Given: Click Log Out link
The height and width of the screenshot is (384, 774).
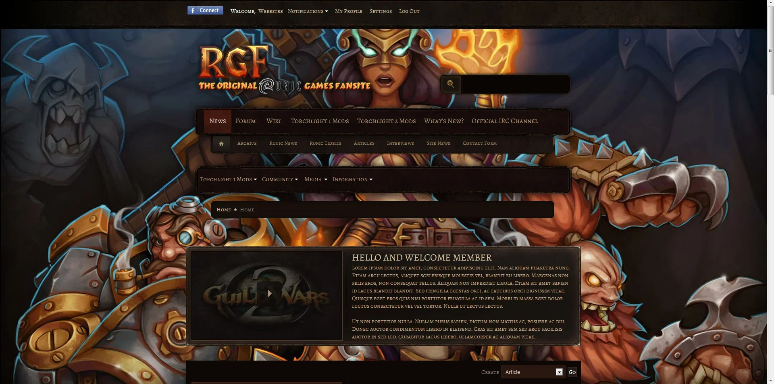Looking at the screenshot, I should point(409,11).
